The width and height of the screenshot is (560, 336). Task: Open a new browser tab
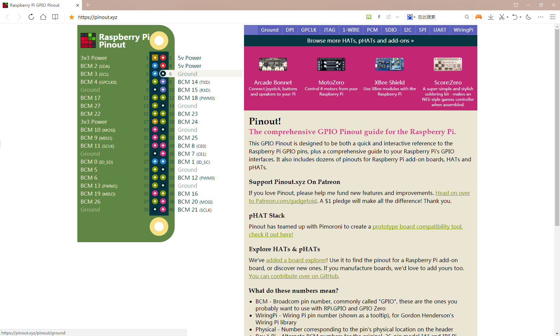(88, 5)
